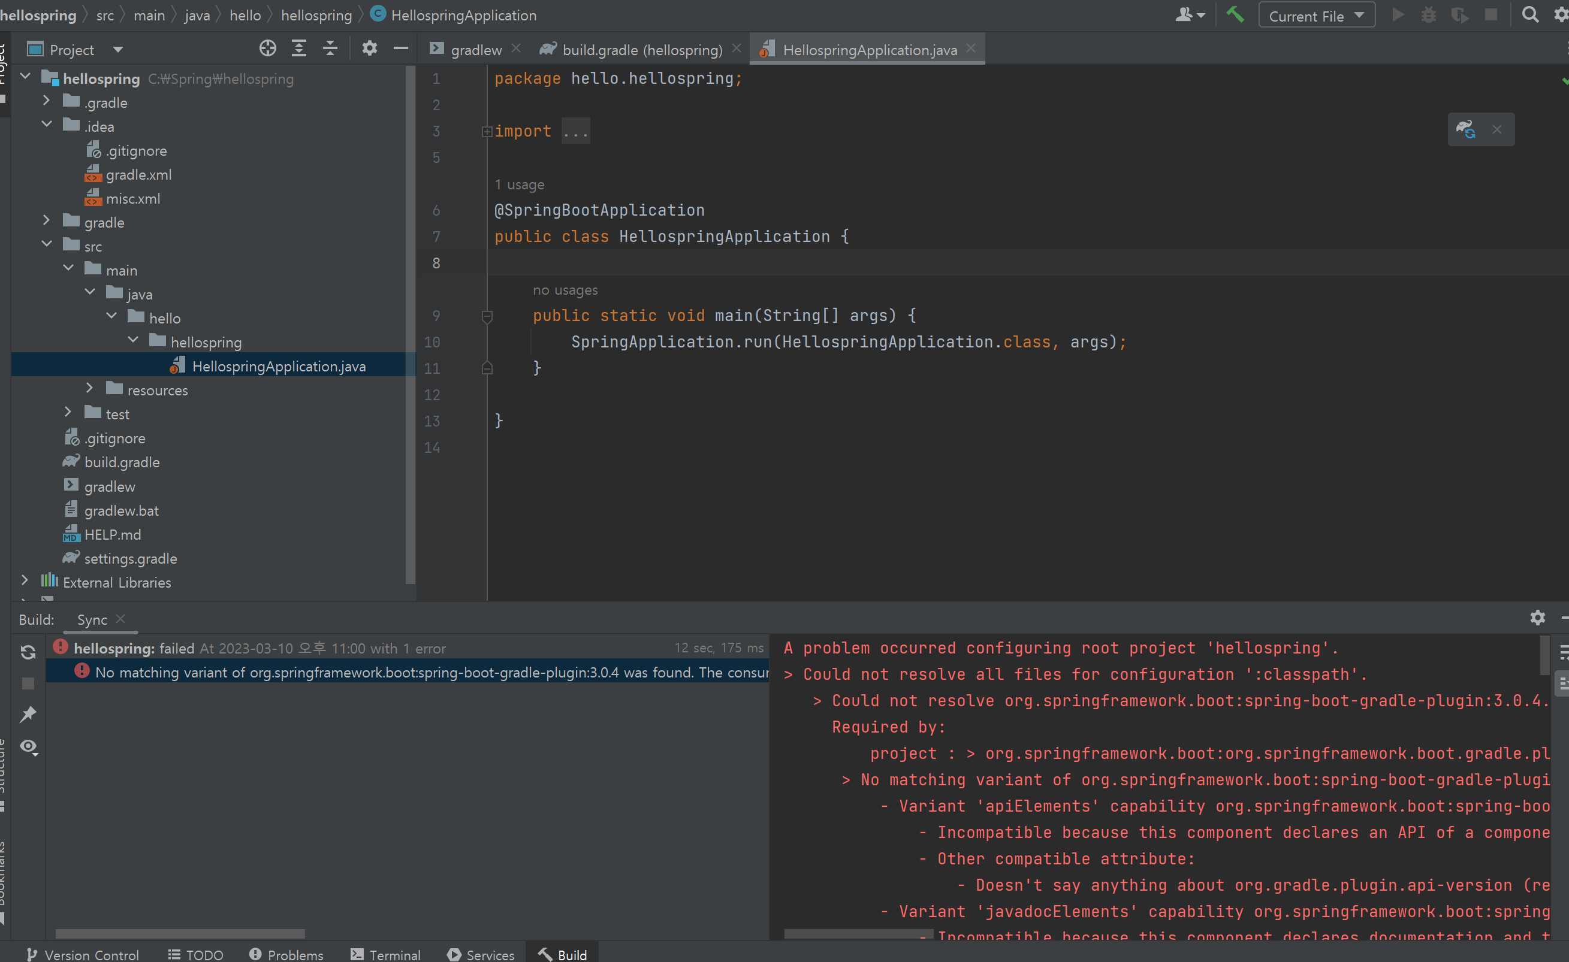The image size is (1569, 962).
Task: Click the Debug bug icon
Action: coord(1428,14)
